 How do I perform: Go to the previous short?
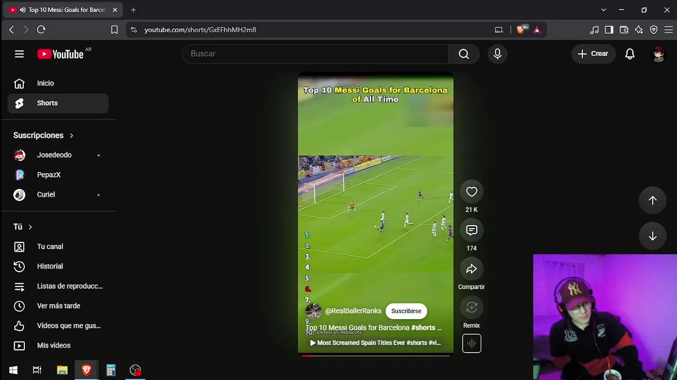click(x=653, y=200)
